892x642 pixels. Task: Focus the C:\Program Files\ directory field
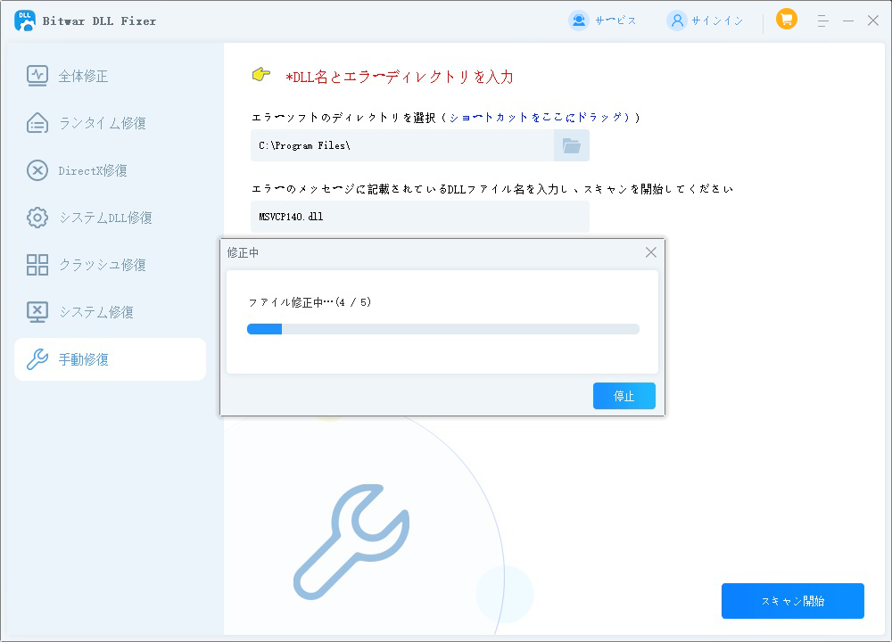[402, 145]
